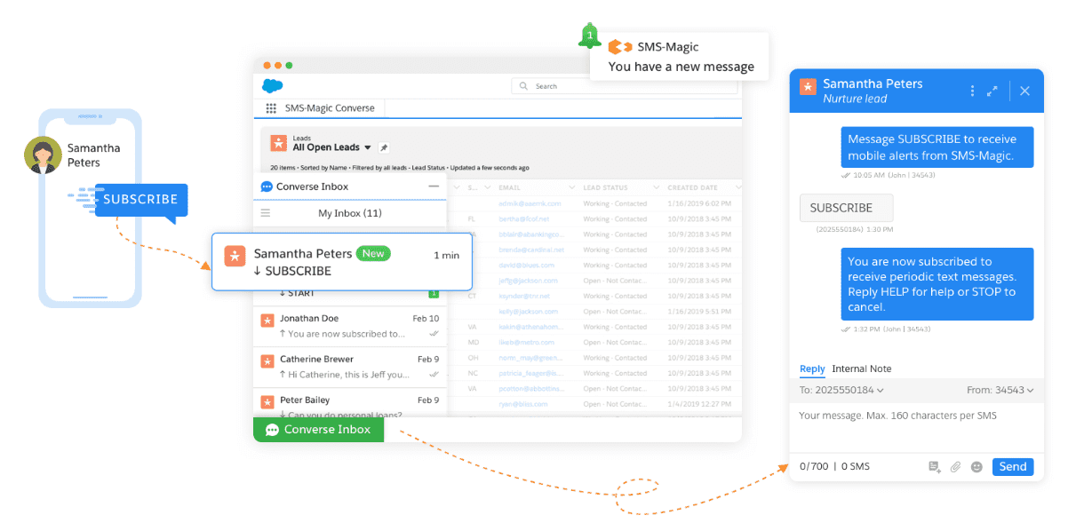This screenshot has height=531, width=1068.
Task: Click the SMS-Magic logo in notification
Action: [620, 46]
